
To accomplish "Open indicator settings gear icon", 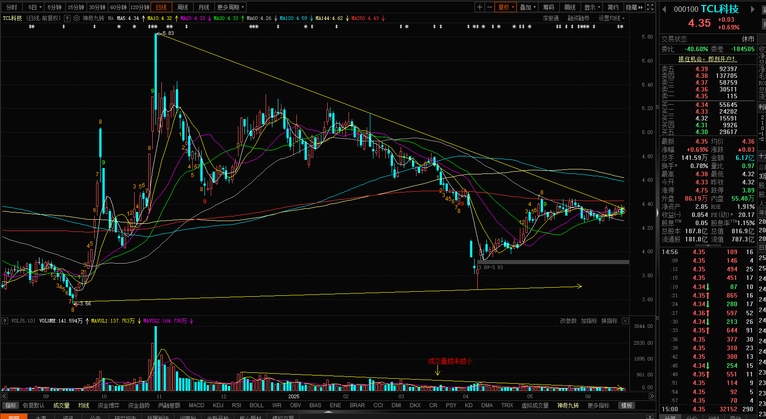I will click(77, 18).
